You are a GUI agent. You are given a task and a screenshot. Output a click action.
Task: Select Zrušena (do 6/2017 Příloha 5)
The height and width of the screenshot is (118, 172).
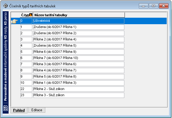(x=79, y=46)
